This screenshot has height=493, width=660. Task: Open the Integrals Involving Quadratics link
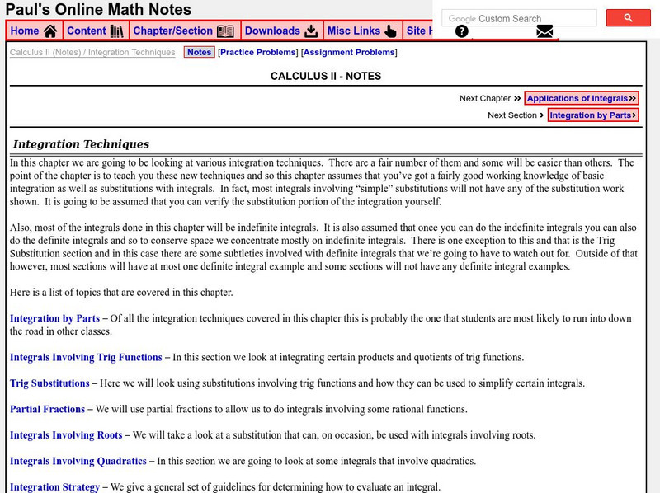click(78, 461)
